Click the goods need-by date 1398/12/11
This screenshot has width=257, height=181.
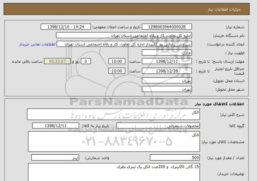(x=56, y=125)
